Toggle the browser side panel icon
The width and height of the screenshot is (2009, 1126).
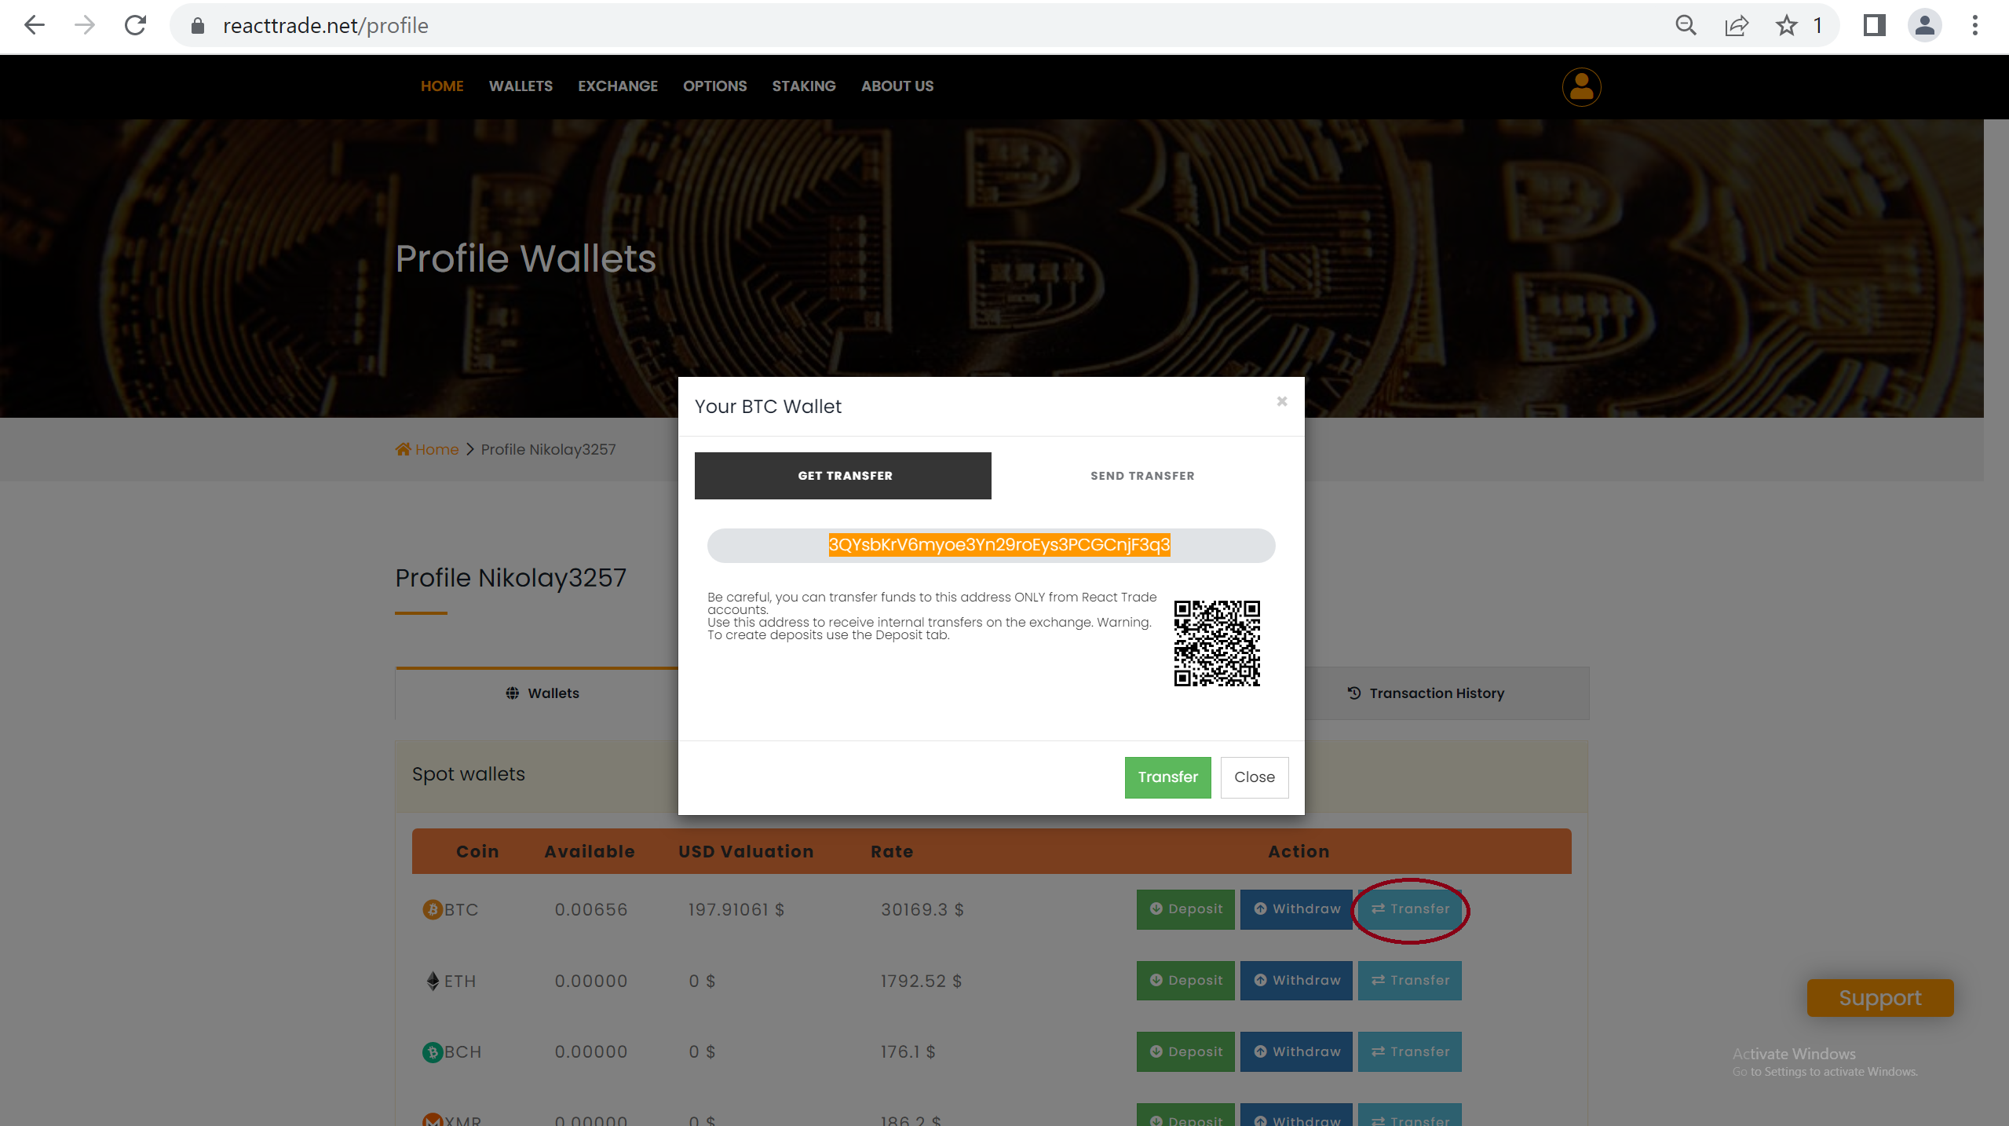tap(1874, 26)
